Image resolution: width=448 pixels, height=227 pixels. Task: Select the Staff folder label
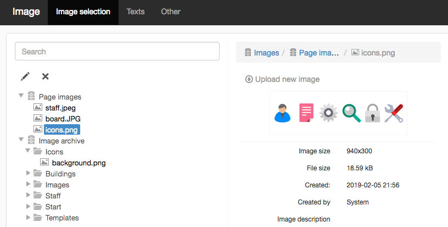pos(53,196)
